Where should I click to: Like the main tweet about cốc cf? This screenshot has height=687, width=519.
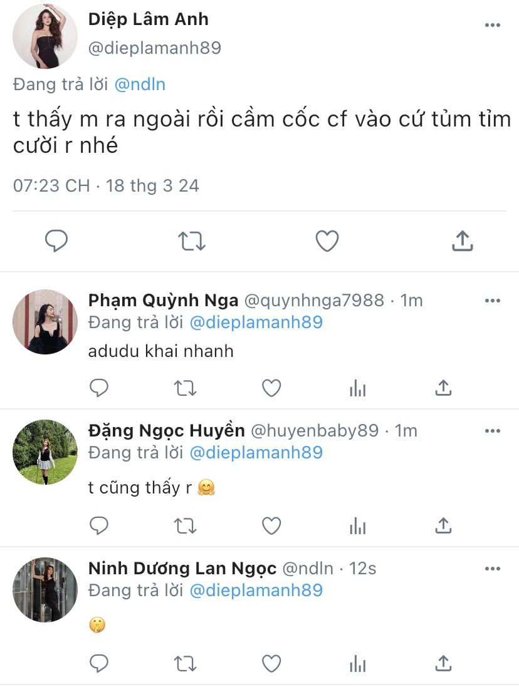click(x=327, y=241)
